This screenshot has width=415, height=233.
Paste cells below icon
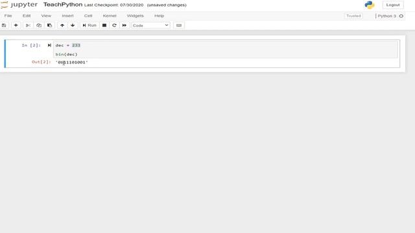click(49, 25)
